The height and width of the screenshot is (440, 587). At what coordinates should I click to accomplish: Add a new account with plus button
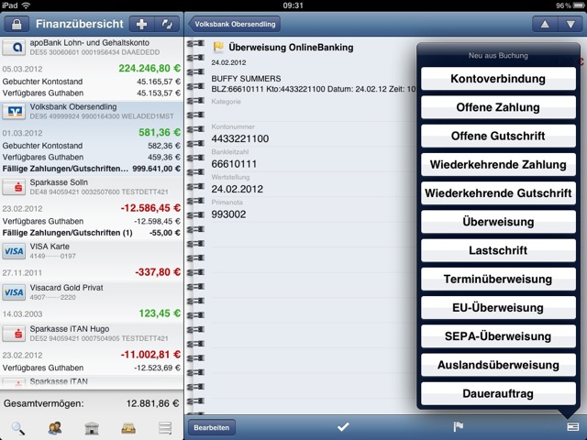(140, 23)
